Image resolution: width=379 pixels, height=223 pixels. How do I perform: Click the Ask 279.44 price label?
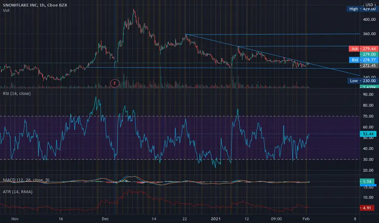click(x=363, y=49)
